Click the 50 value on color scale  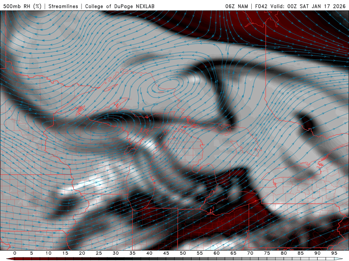click(183, 253)
